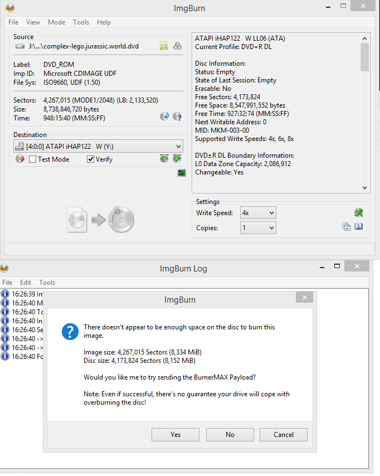Click the erase disc icon in Destination
The height and width of the screenshot is (476, 380).
20,159
